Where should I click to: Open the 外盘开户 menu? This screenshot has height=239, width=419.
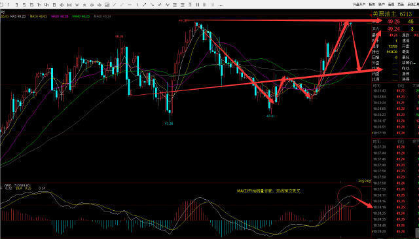pos(359,5)
